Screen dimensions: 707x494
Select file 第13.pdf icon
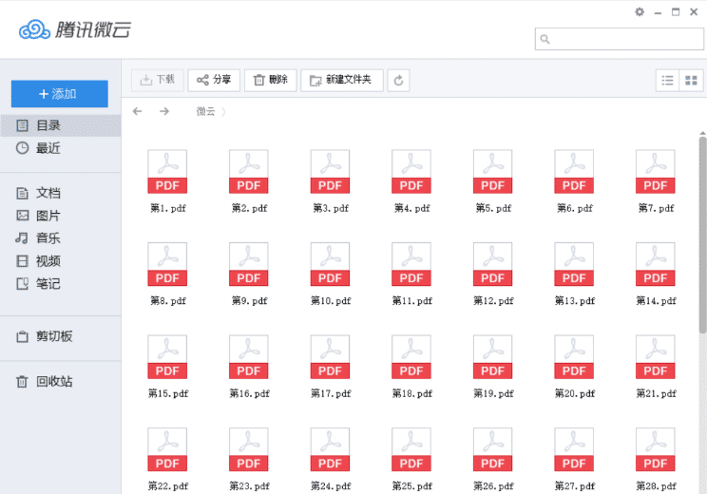(574, 264)
